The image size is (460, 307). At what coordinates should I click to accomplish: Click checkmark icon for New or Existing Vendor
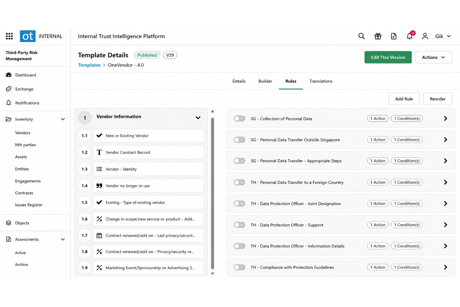click(x=99, y=136)
